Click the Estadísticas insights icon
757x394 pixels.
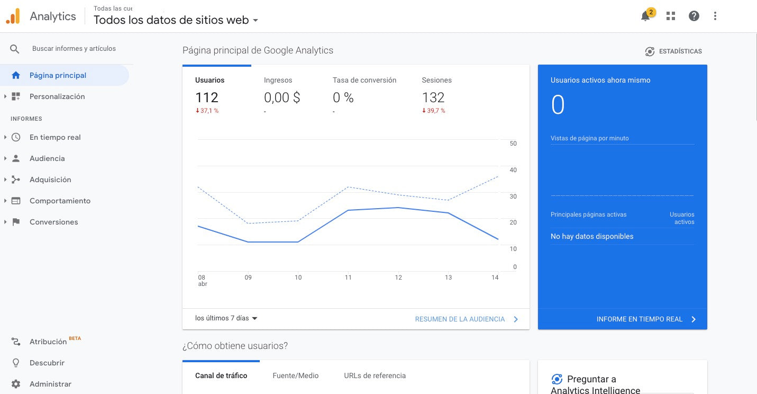click(650, 51)
